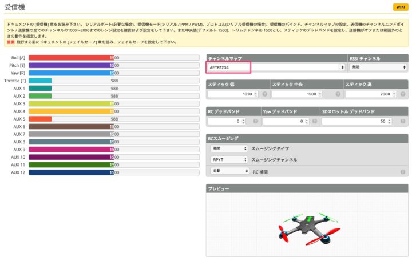Click the Throttle [T] channel bar

[x=40, y=81]
